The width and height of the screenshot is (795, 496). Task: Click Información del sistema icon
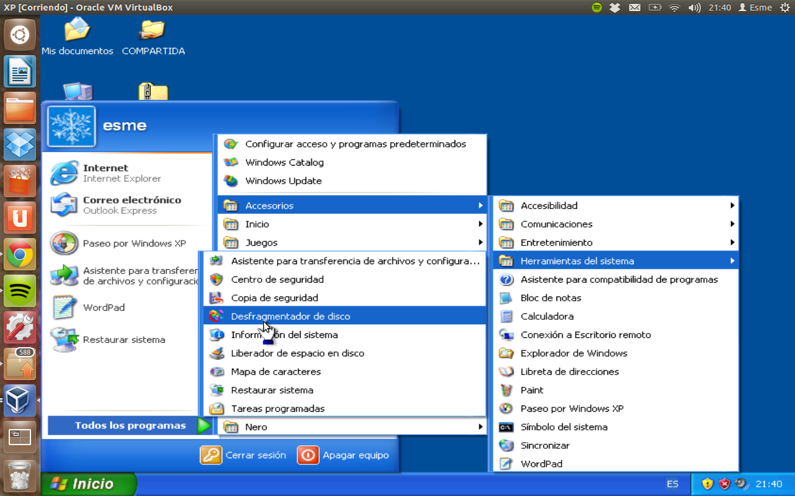pos(216,335)
